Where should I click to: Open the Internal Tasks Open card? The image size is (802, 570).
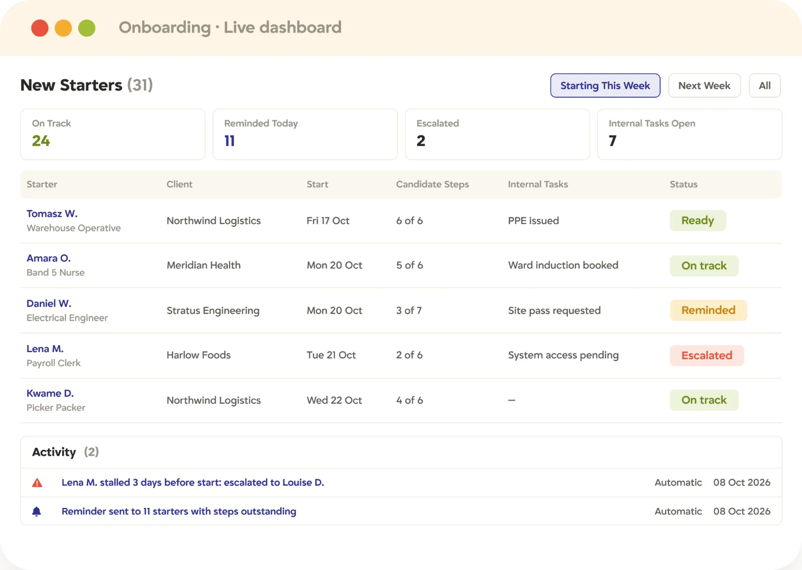(x=690, y=134)
